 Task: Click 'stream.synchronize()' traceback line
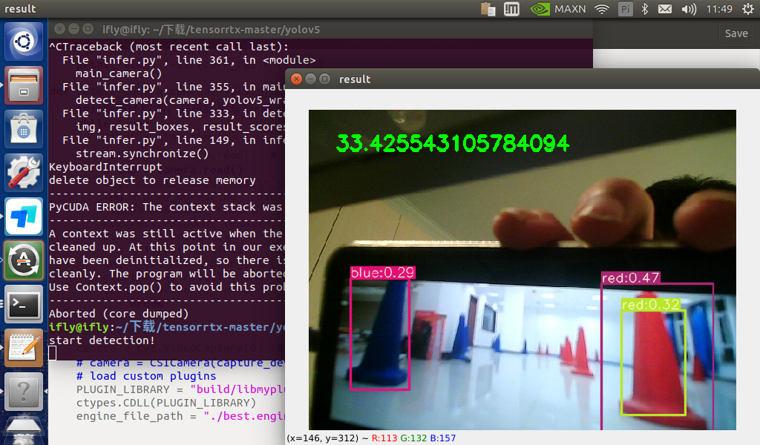pos(142,154)
